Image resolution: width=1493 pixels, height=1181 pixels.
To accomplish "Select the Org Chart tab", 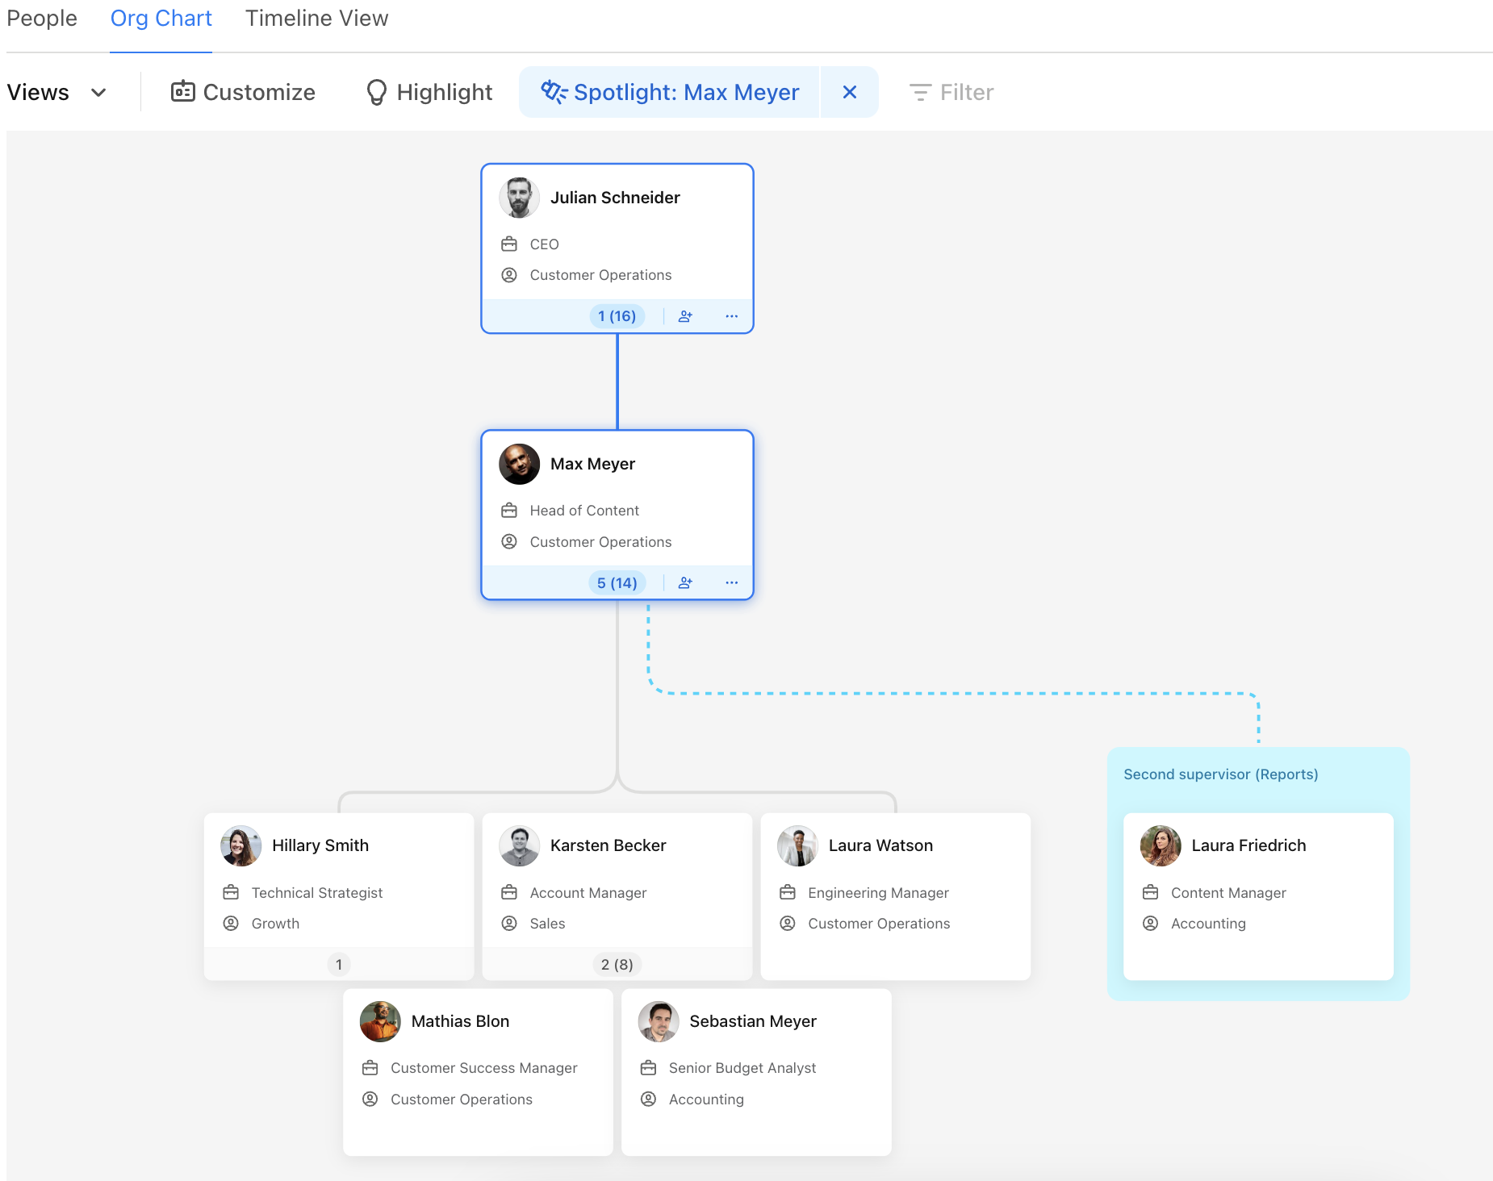I will [161, 19].
